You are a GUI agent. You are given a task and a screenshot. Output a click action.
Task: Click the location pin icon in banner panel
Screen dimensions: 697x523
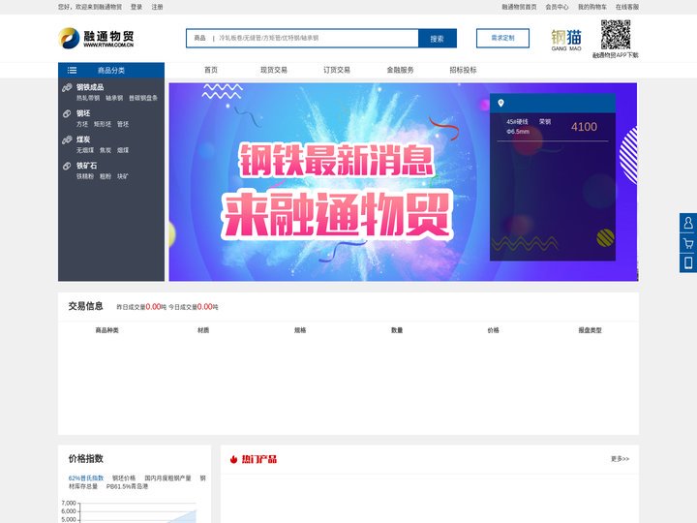tap(501, 104)
